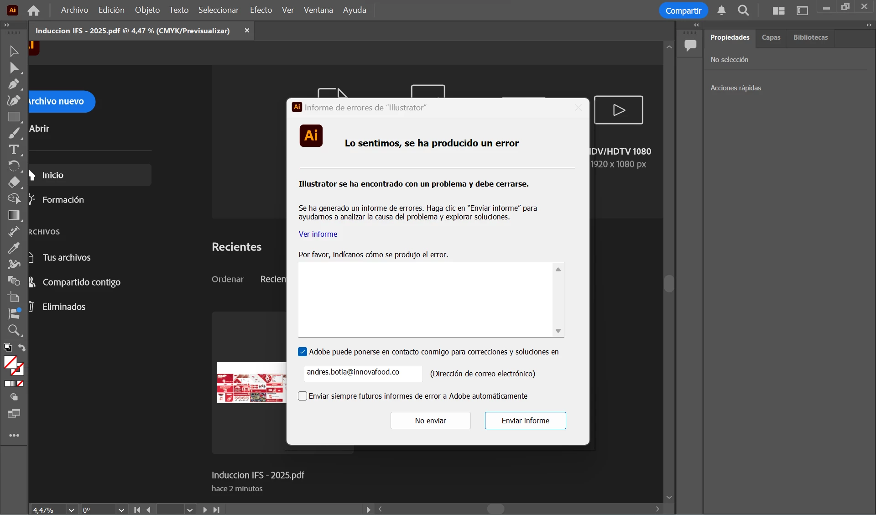Select the Zoom tool in toolbar
This screenshot has height=515, width=876.
(x=14, y=330)
